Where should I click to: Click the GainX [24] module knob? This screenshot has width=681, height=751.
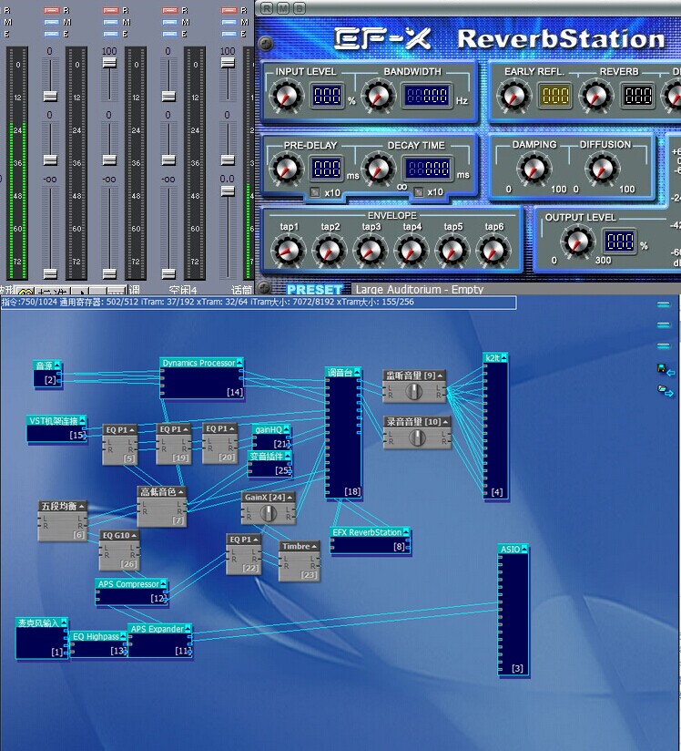(268, 514)
